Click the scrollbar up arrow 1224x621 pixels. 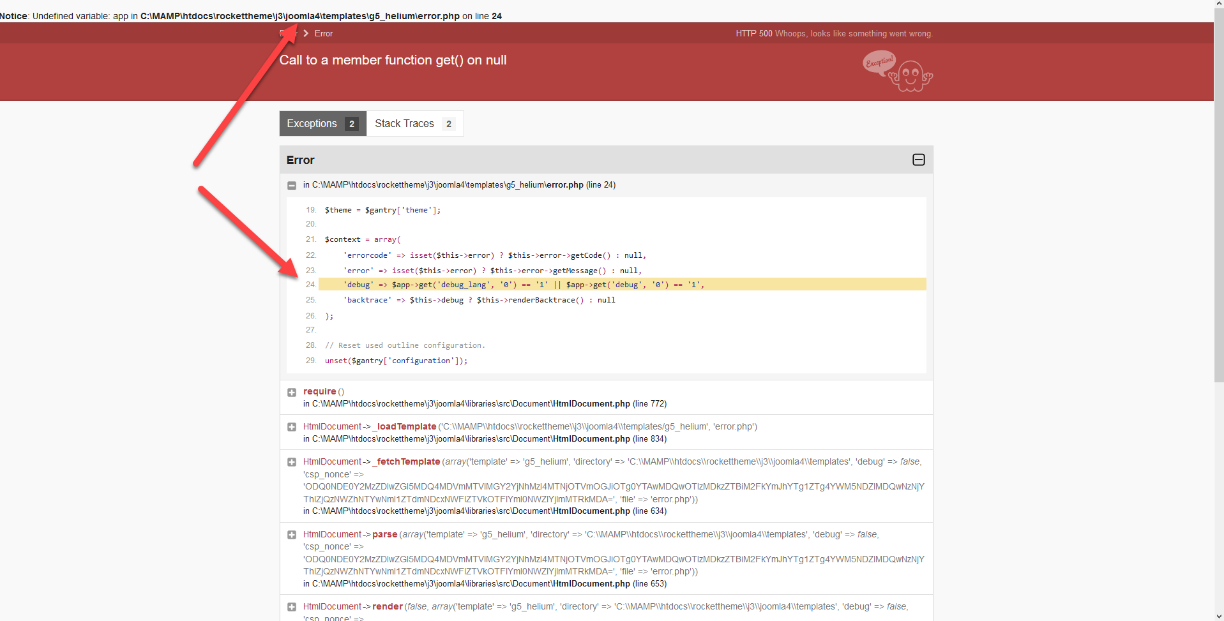coord(1218,3)
